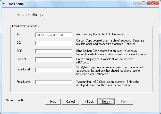The width and height of the screenshot is (161, 114).
Task: Click the 'From Email:' label
Action: 23,69
